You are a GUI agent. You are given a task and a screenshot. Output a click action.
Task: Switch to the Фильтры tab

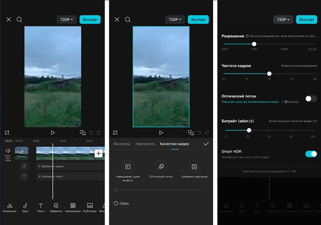(122, 144)
